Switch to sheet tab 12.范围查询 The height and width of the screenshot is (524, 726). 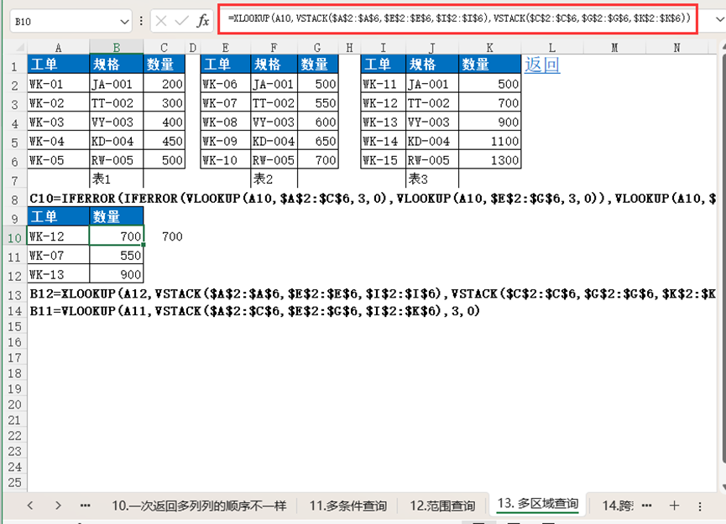click(x=442, y=506)
